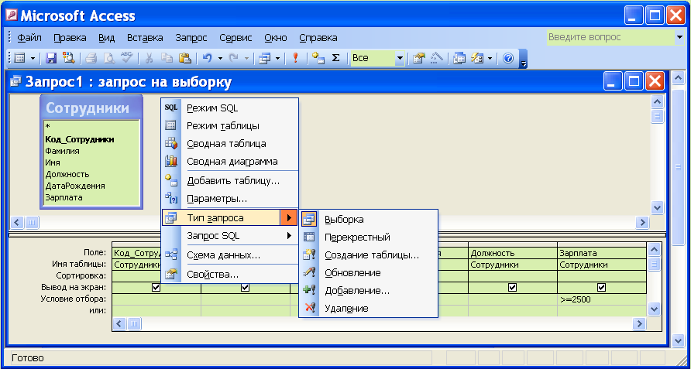Save the query with the floppy icon

pos(52,58)
